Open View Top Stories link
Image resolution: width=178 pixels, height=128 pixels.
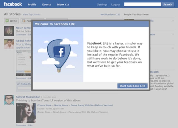[32, 14]
